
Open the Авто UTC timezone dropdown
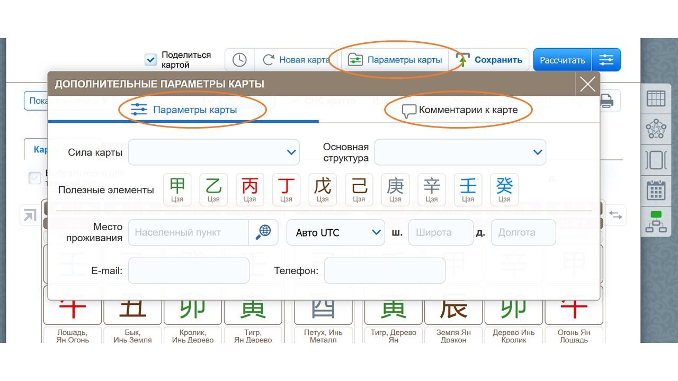[x=335, y=232]
